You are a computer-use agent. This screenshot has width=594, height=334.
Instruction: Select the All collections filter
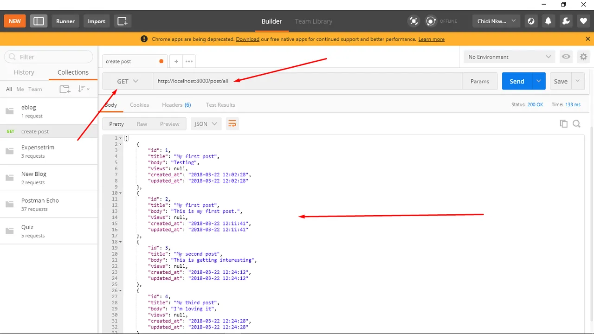click(9, 89)
